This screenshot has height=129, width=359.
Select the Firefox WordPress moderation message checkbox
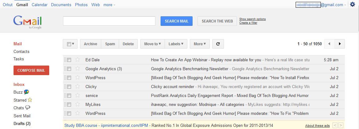(x=69, y=78)
